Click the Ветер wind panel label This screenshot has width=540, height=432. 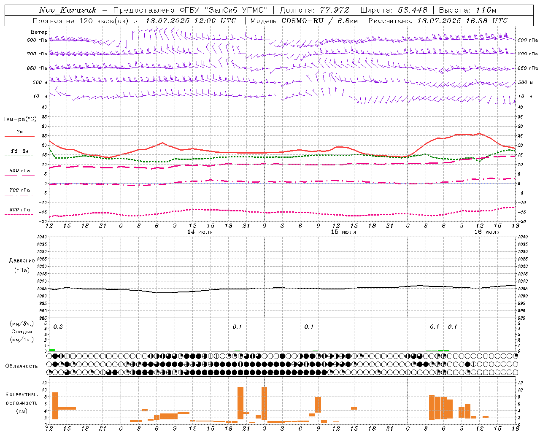tap(39, 32)
